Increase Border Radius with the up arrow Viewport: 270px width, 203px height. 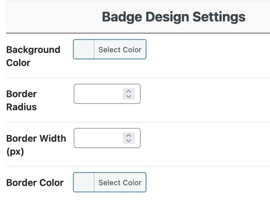coord(129,91)
